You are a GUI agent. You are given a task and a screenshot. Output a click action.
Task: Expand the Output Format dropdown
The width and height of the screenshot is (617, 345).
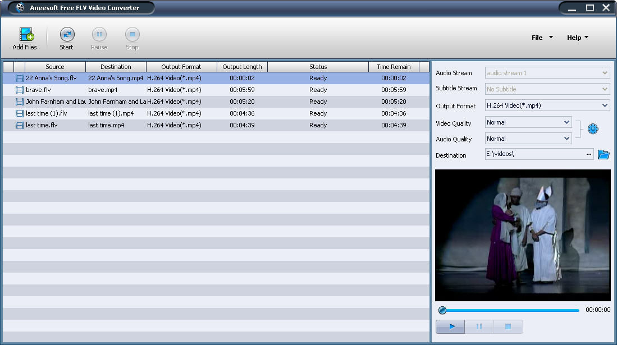(x=605, y=105)
